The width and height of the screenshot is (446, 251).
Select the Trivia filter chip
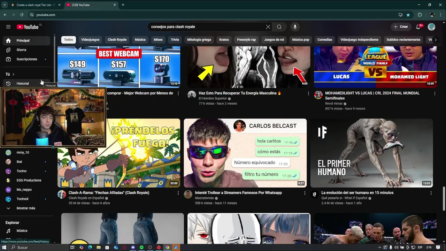[x=175, y=40]
